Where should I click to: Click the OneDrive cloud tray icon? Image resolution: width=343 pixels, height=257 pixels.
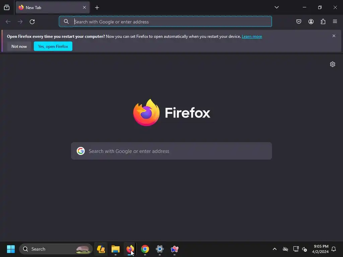[x=285, y=249]
